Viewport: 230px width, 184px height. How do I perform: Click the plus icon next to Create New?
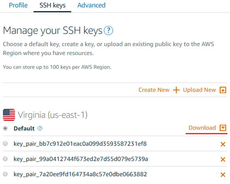coord(176,90)
